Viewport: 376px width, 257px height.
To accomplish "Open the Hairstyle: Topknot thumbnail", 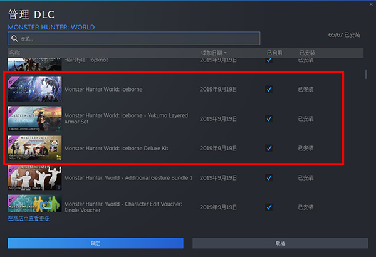I will (x=34, y=64).
